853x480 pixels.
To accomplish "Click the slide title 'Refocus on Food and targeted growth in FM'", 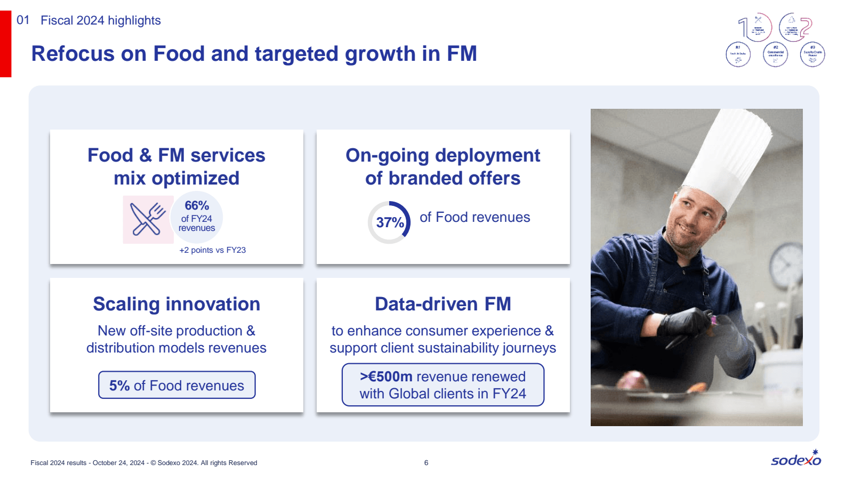I will pyautogui.click(x=254, y=54).
